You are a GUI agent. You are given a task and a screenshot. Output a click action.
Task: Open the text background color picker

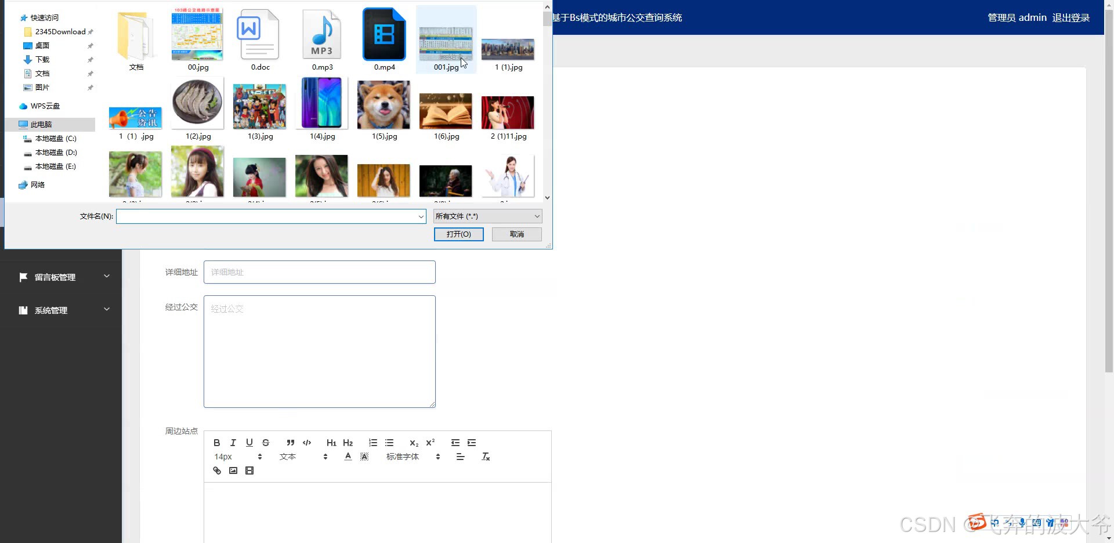pyautogui.click(x=364, y=457)
